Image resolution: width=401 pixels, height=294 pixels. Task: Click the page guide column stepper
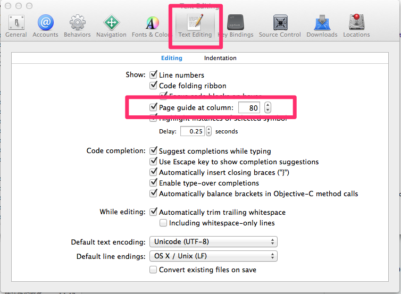pyautogui.click(x=268, y=107)
